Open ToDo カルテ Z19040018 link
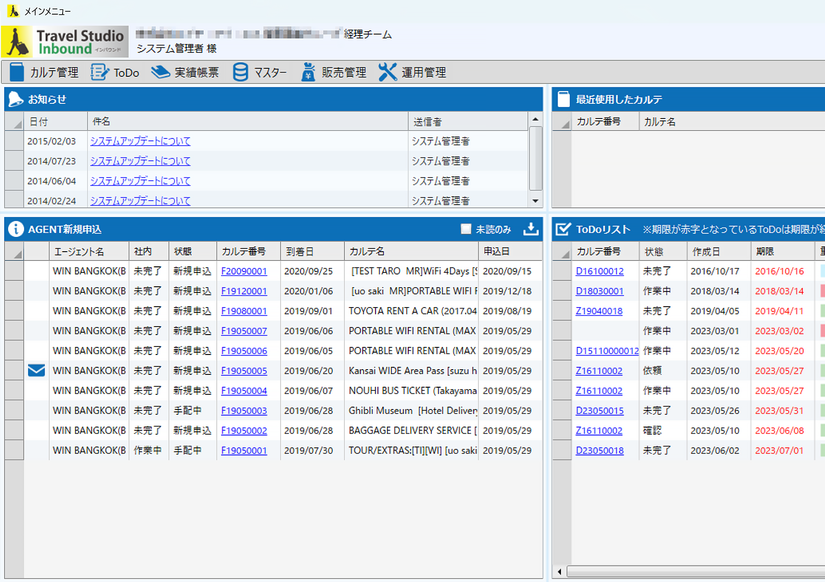 point(599,311)
